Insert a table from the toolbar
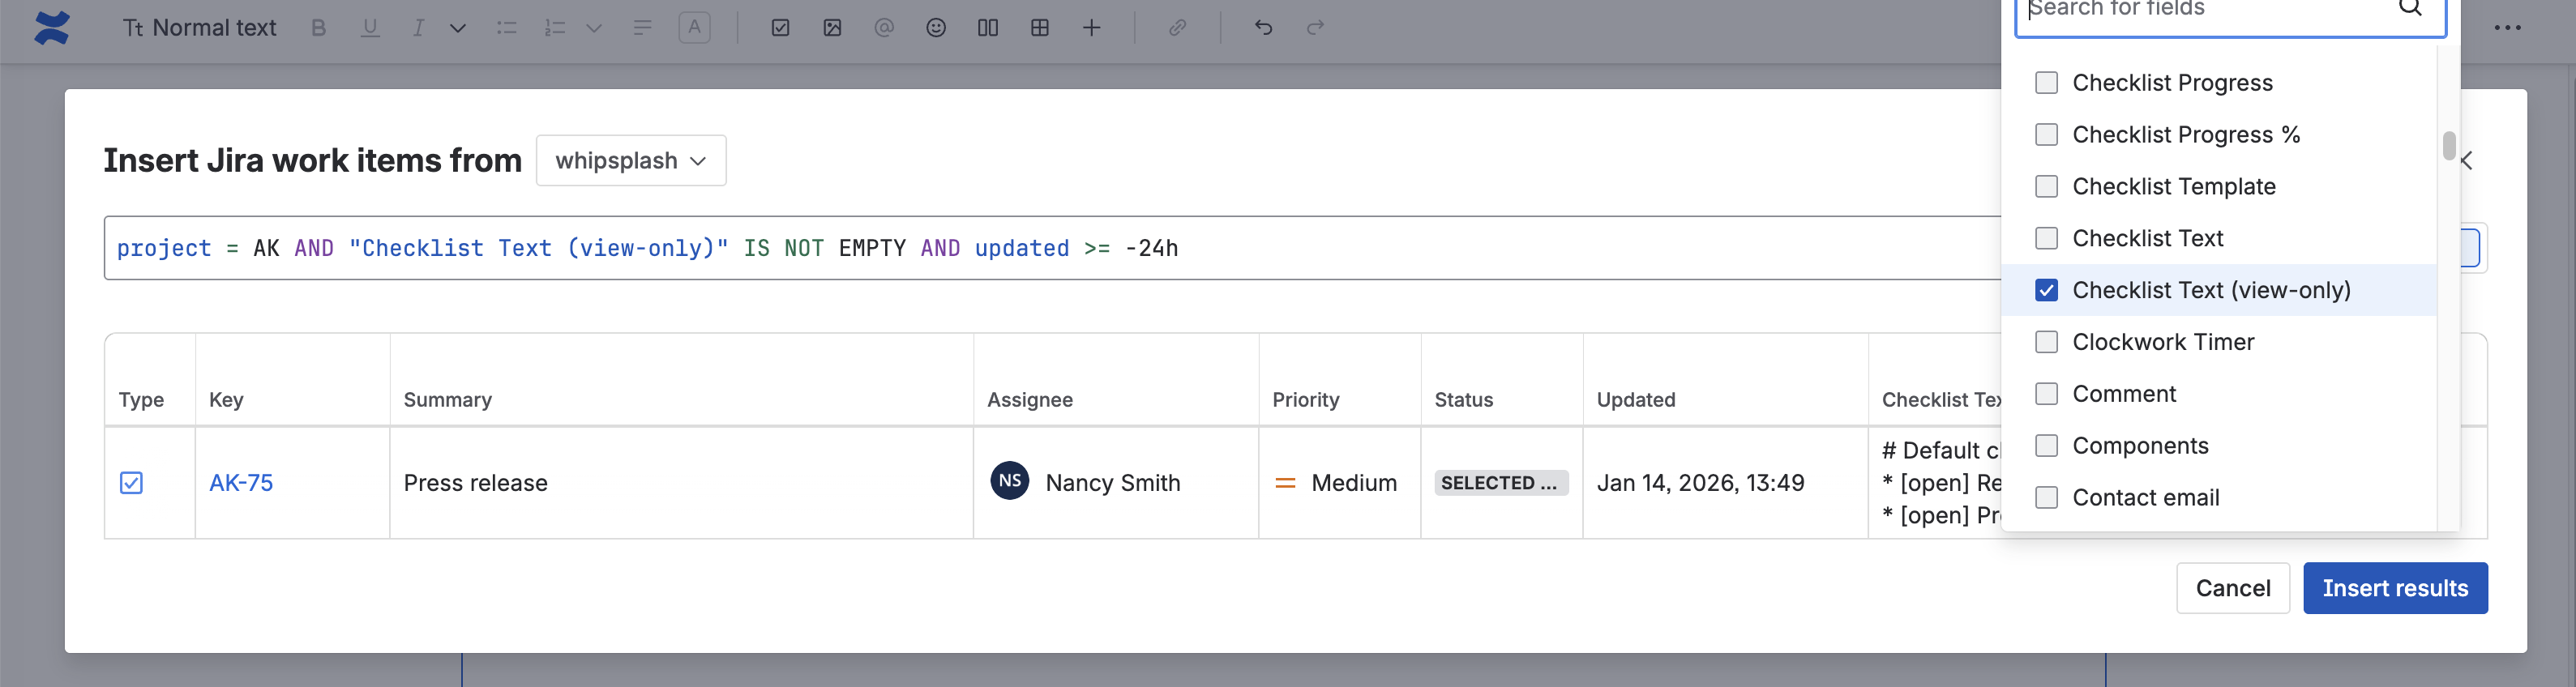This screenshot has height=687, width=2576. [1040, 28]
